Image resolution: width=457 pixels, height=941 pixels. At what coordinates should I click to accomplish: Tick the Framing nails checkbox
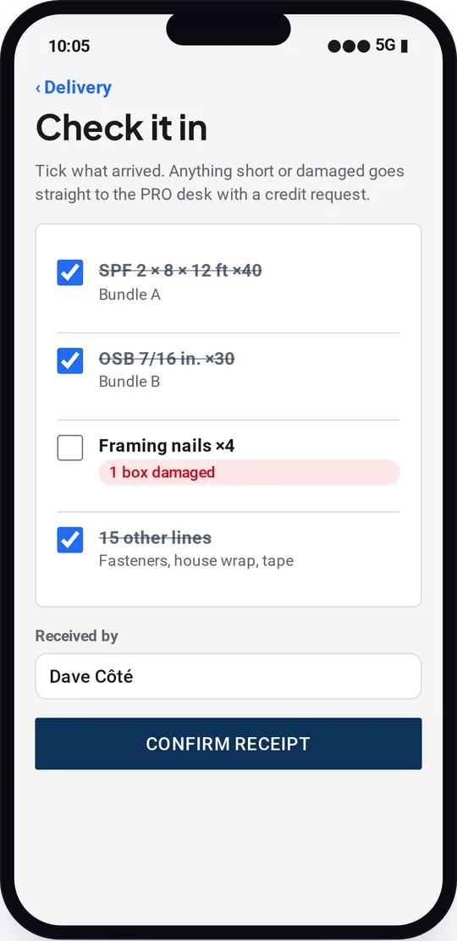[69, 448]
